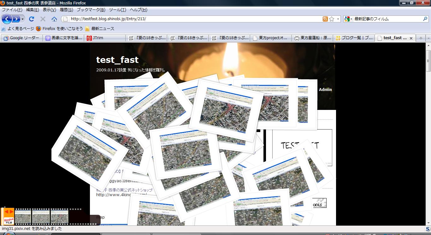This screenshot has height=235, width=431.
Task: Open the Google search engine selector
Action: [348, 19]
